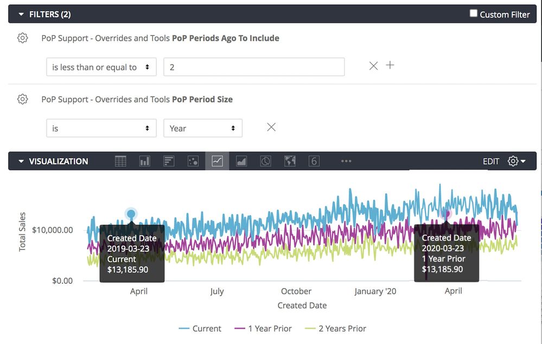
Task: Open the 'is less than or equal to' dropdown
Action: pos(101,67)
